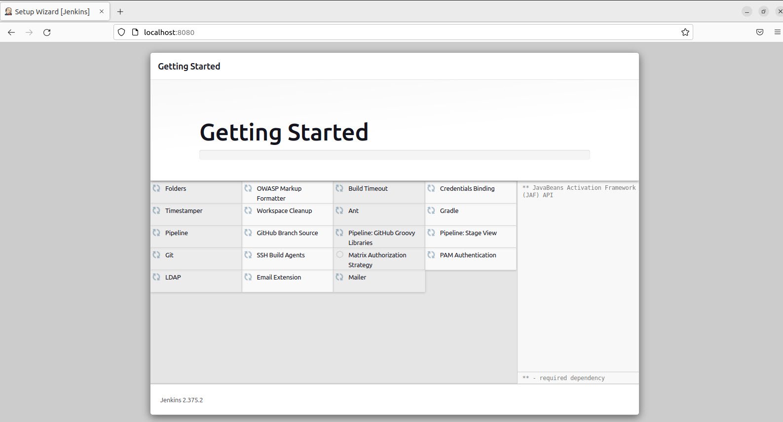Image resolution: width=783 pixels, height=422 pixels.
Task: Click the spinner icon beside SSH Build Agents
Action: click(248, 255)
